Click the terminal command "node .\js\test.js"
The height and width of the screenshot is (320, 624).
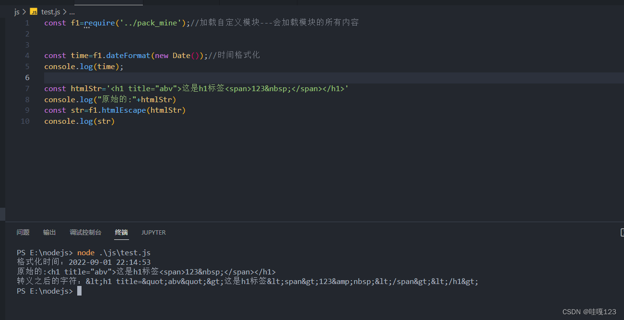(114, 252)
